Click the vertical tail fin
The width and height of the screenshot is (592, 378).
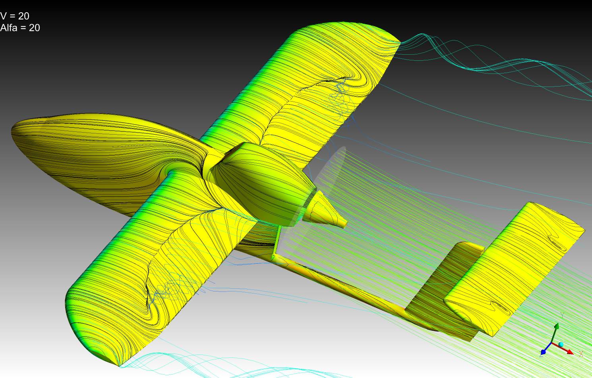click(441, 286)
